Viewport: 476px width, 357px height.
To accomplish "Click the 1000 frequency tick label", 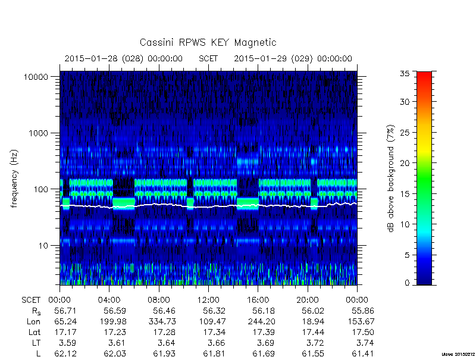I will pyautogui.click(x=38, y=133).
